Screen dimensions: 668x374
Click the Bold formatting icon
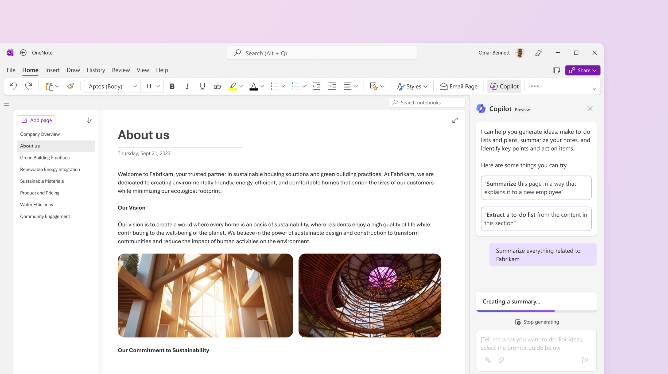tap(171, 86)
